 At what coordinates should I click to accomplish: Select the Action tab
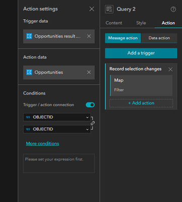(x=168, y=23)
